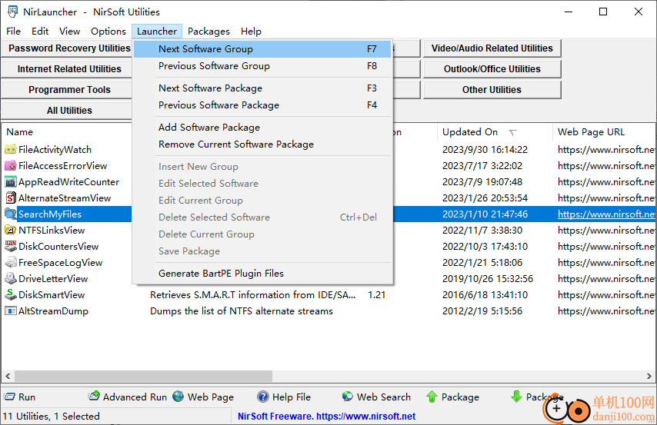
Task: Open the Packages menu
Action: click(208, 32)
